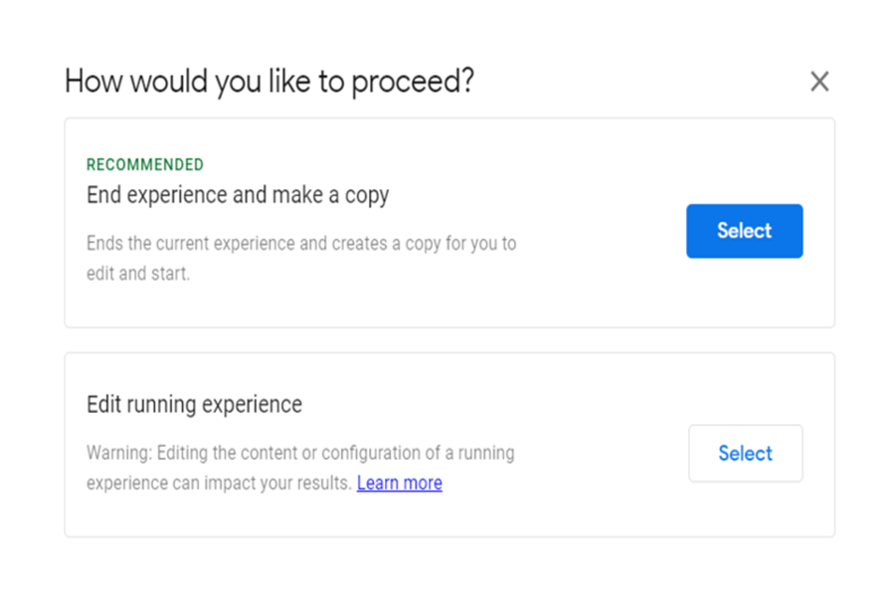
Task: Click the Warning: Editing the content text line
Action: click(300, 453)
